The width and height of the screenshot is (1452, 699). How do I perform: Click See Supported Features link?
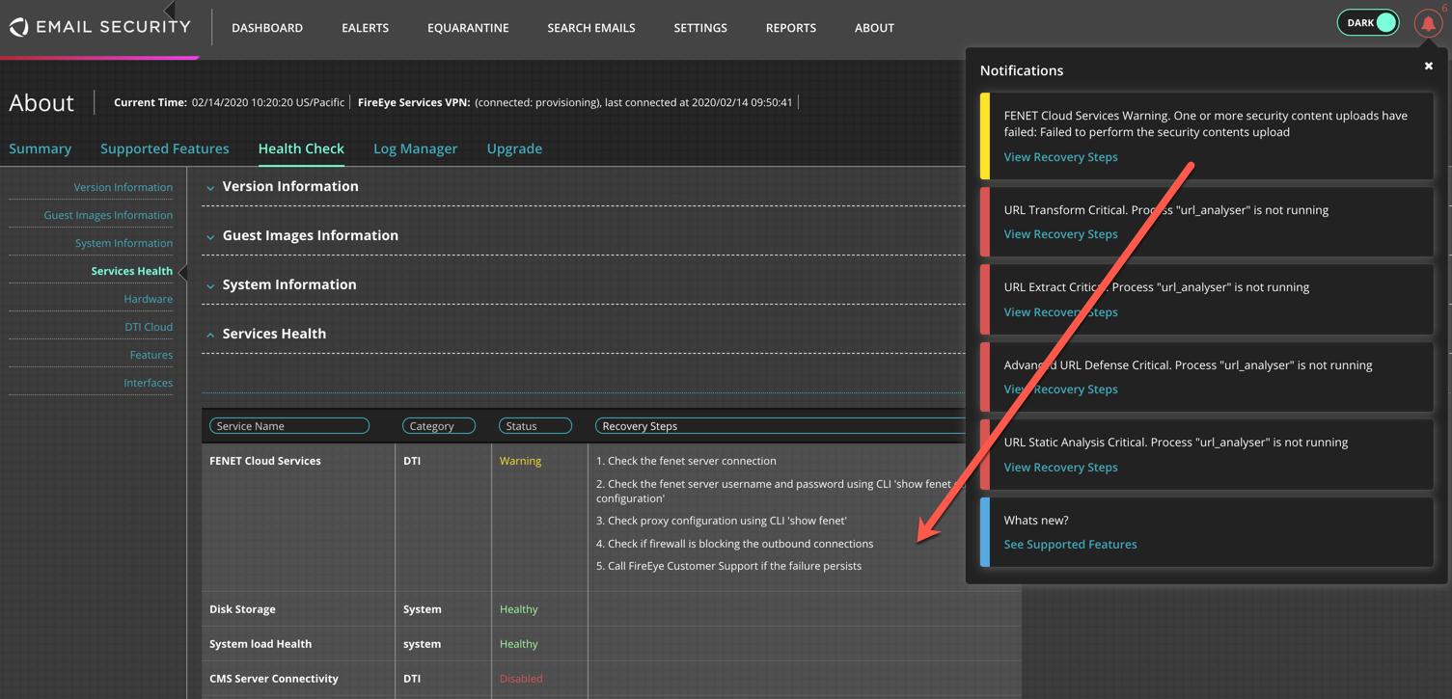tap(1070, 545)
